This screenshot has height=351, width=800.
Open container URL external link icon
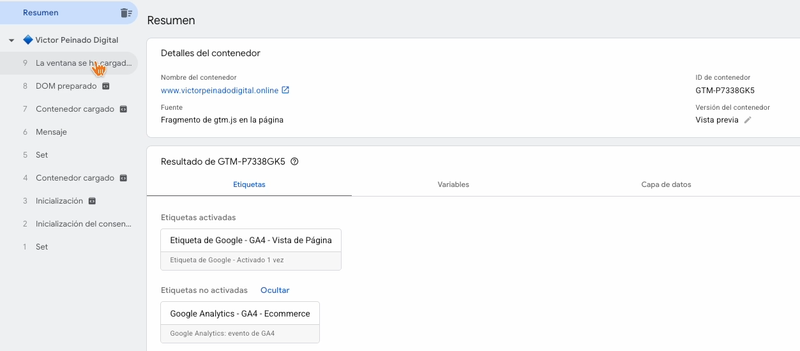pyautogui.click(x=285, y=90)
